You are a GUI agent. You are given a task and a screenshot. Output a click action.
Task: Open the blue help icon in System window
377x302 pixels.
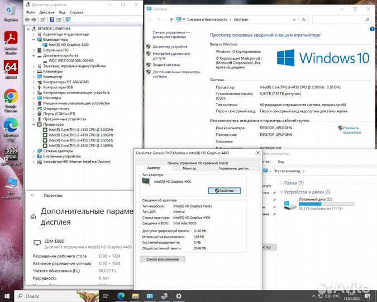click(x=372, y=29)
